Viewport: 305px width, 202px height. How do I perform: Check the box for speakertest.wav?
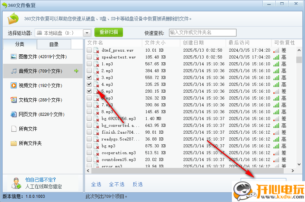pos(89,57)
